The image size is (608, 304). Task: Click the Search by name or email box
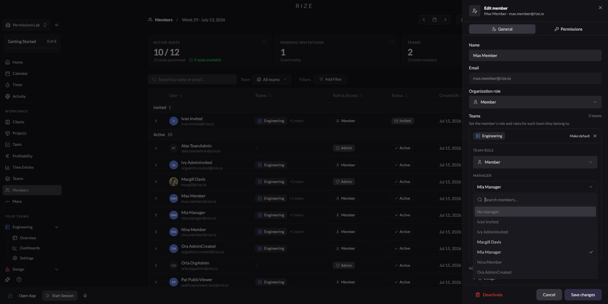(192, 79)
